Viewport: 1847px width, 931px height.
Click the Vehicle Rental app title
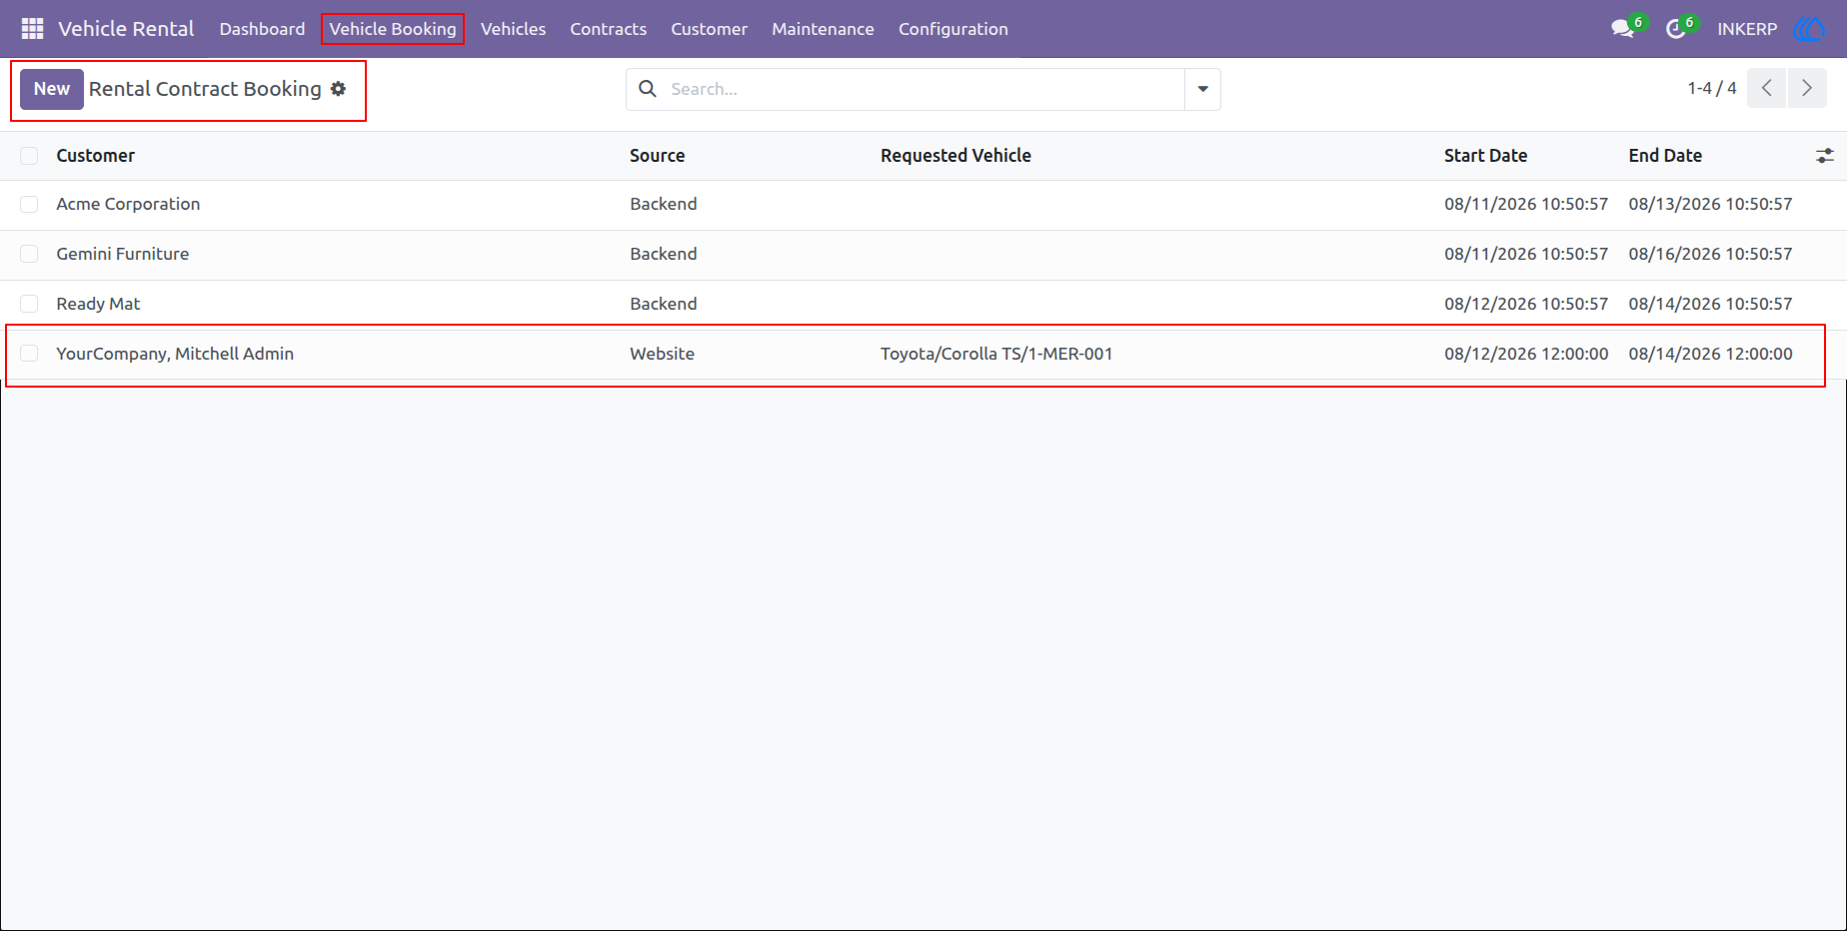(x=126, y=29)
